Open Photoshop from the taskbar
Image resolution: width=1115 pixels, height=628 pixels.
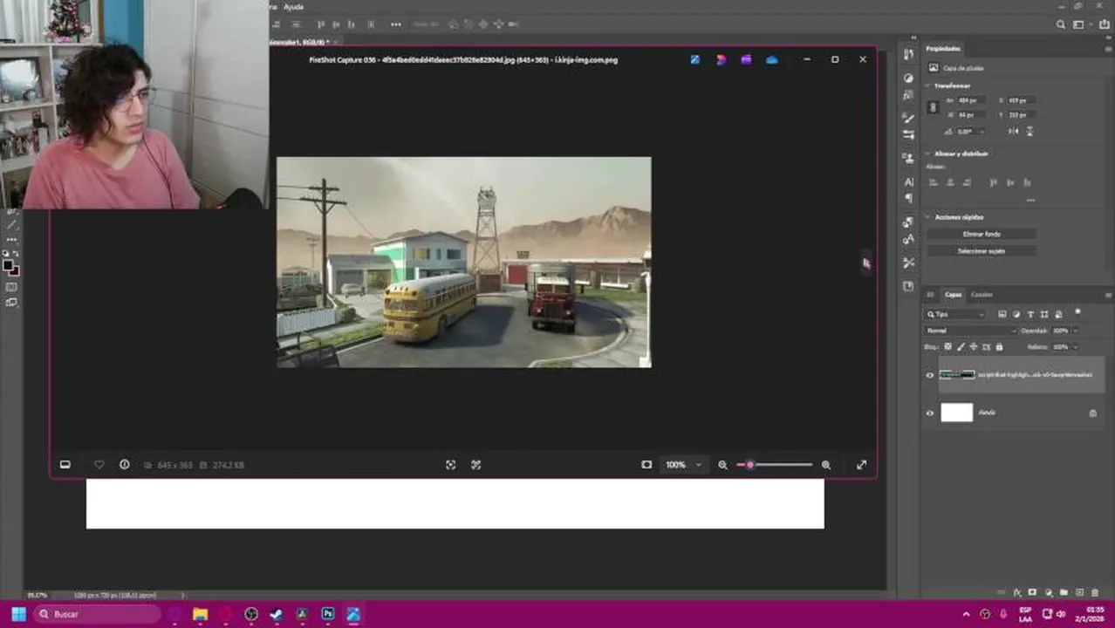(x=328, y=614)
